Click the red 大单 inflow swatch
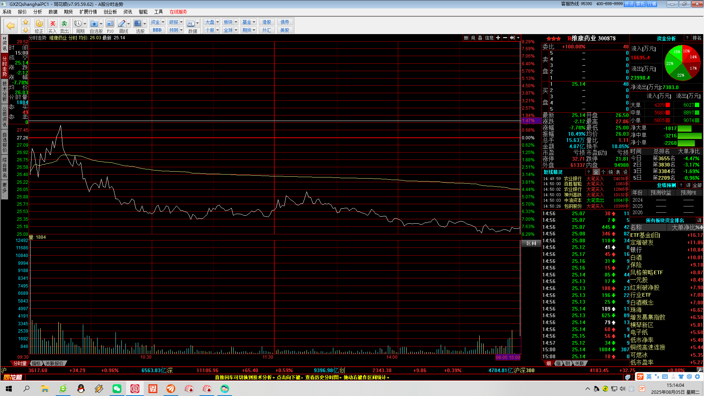704x396 pixels. pos(668,105)
